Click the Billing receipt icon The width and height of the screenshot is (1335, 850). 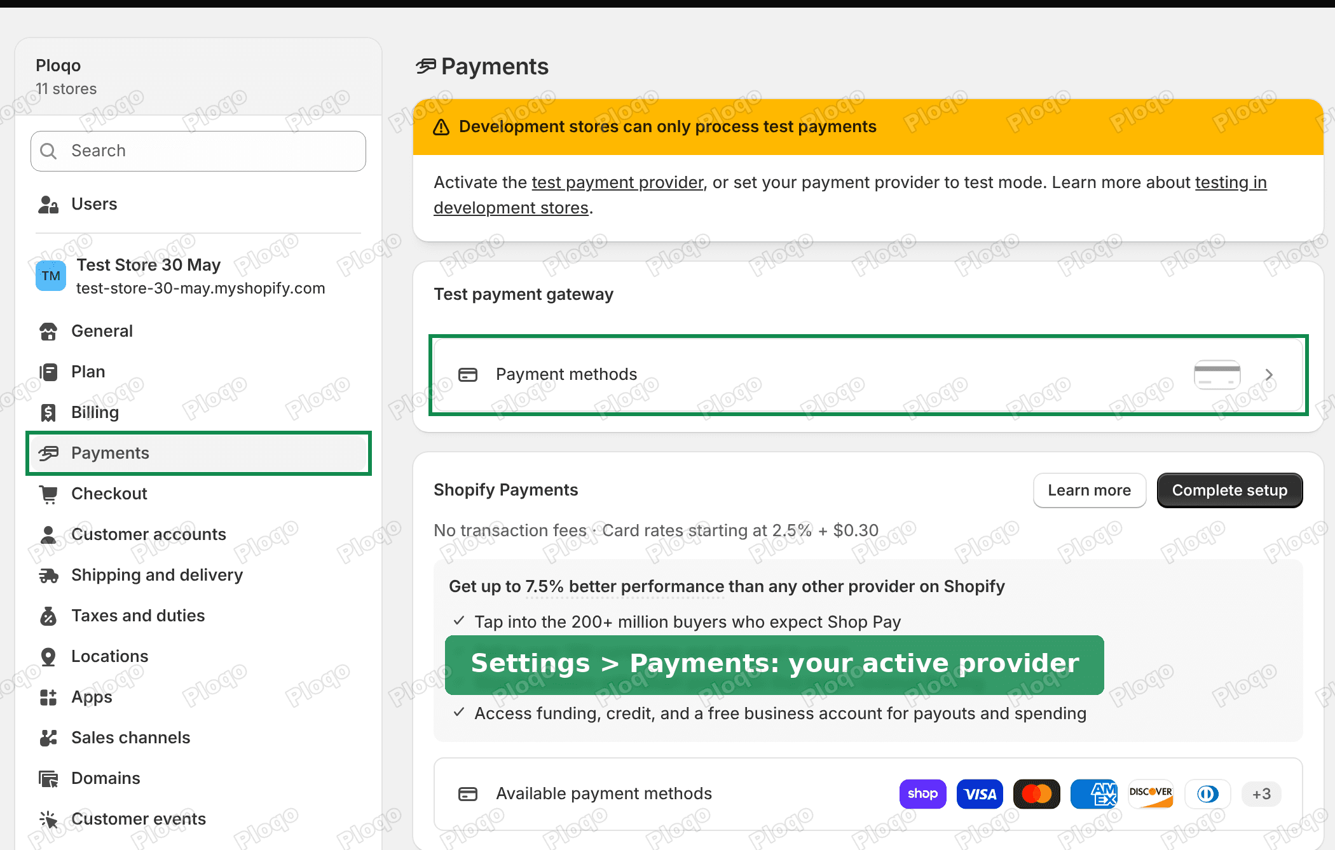pos(48,412)
